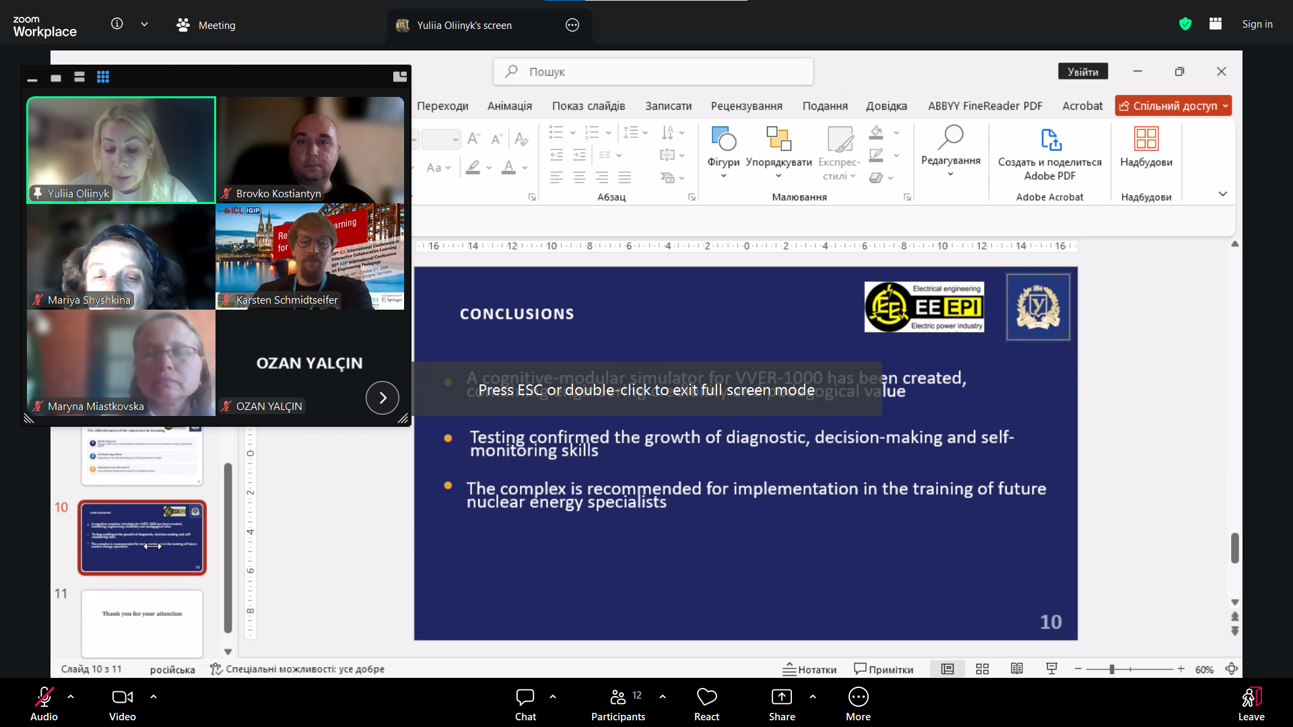Switch to slide sorter view icon
The image size is (1293, 727).
(x=982, y=669)
